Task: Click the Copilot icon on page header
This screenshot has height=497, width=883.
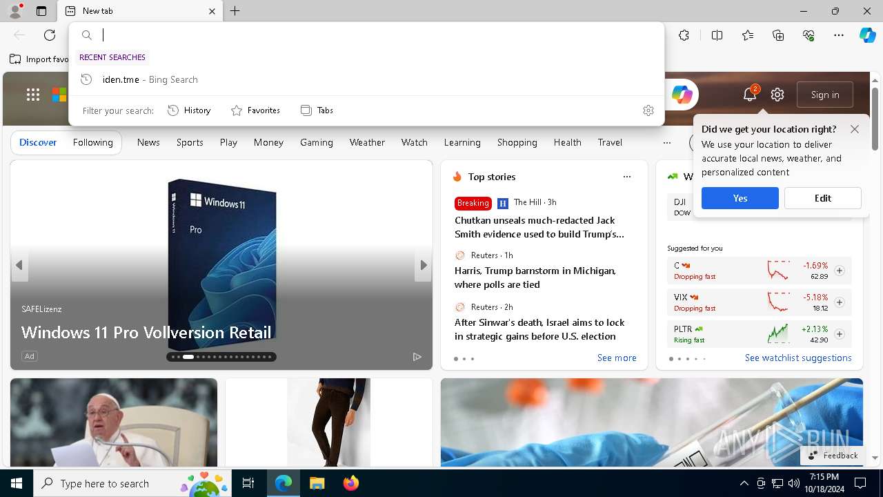Action: (682, 95)
